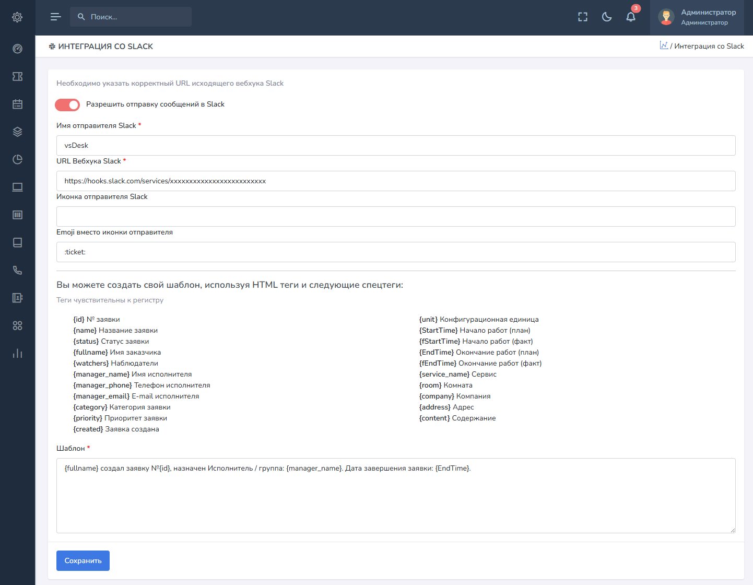Viewport: 753px width, 585px height.
Task: Open the contacts address book icon
Action: pos(17,298)
